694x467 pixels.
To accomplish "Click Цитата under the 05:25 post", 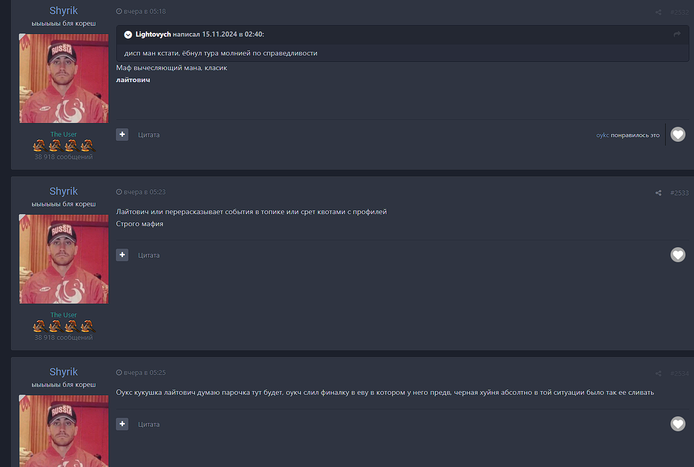I will click(x=149, y=425).
